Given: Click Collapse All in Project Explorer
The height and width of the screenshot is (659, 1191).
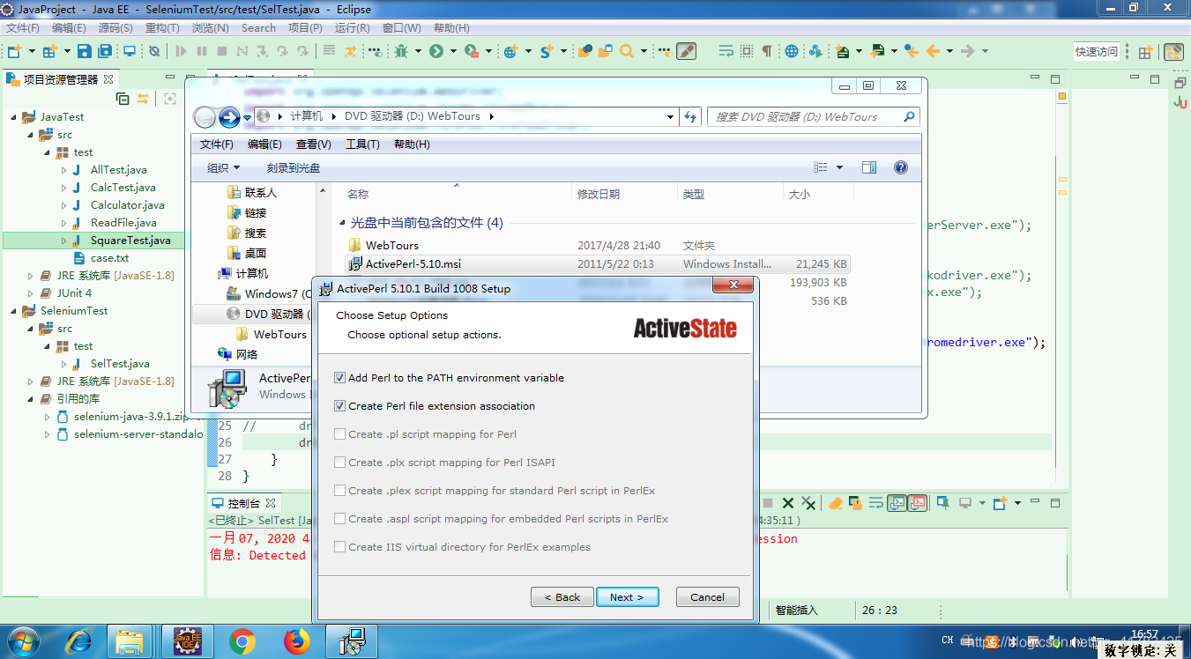Looking at the screenshot, I should pyautogui.click(x=123, y=99).
